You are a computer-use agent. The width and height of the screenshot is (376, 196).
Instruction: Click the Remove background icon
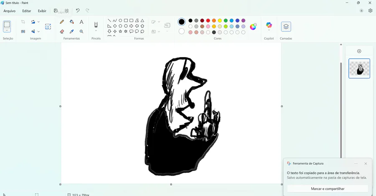click(x=23, y=31)
